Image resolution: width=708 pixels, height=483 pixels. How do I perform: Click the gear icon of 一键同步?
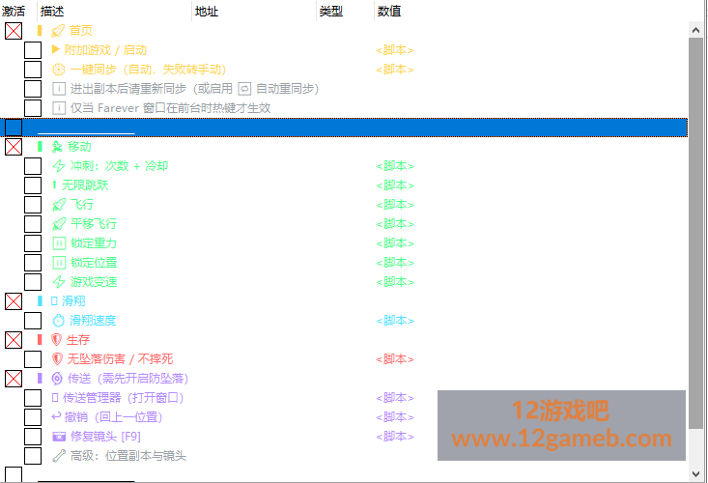59,70
